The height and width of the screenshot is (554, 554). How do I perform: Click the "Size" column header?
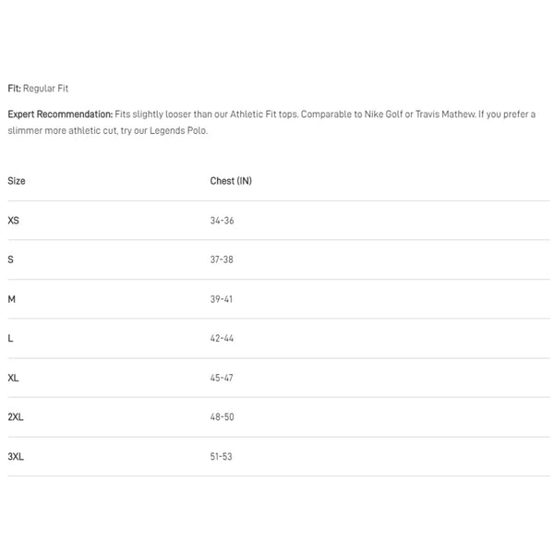17,181
